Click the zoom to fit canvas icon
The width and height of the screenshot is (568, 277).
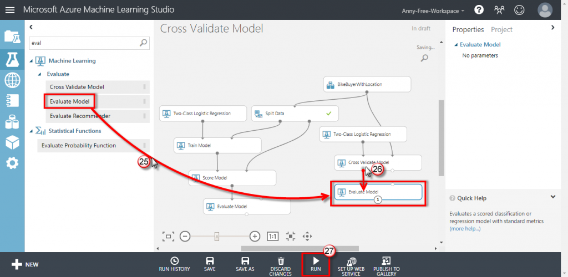pyautogui.click(x=168, y=237)
